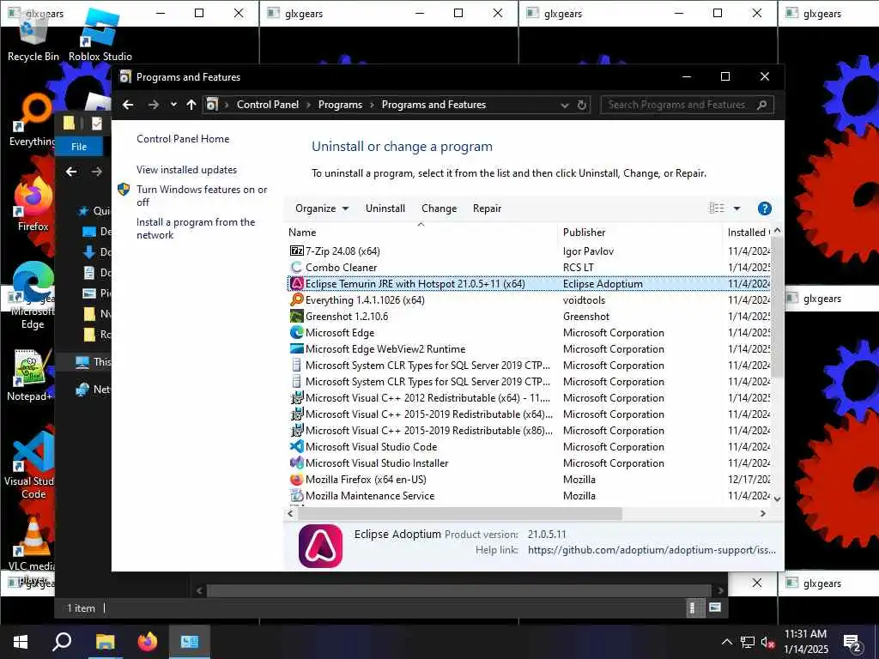Click the refresh icon in address bar
This screenshot has width=879, height=659.
click(582, 105)
